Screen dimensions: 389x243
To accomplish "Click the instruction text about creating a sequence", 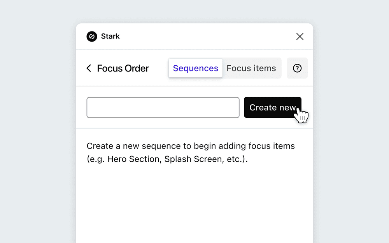I will (190, 152).
